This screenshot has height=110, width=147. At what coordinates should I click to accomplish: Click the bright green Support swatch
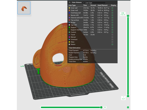click(69, 28)
